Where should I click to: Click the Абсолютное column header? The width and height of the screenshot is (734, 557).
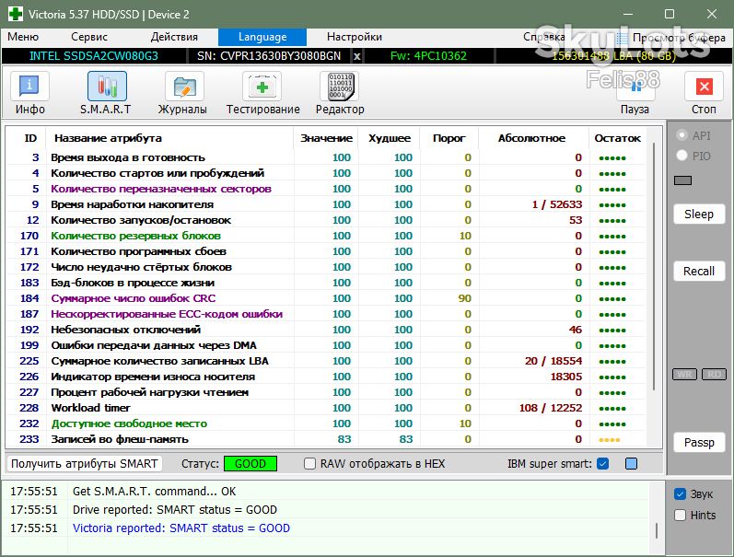[531, 138]
